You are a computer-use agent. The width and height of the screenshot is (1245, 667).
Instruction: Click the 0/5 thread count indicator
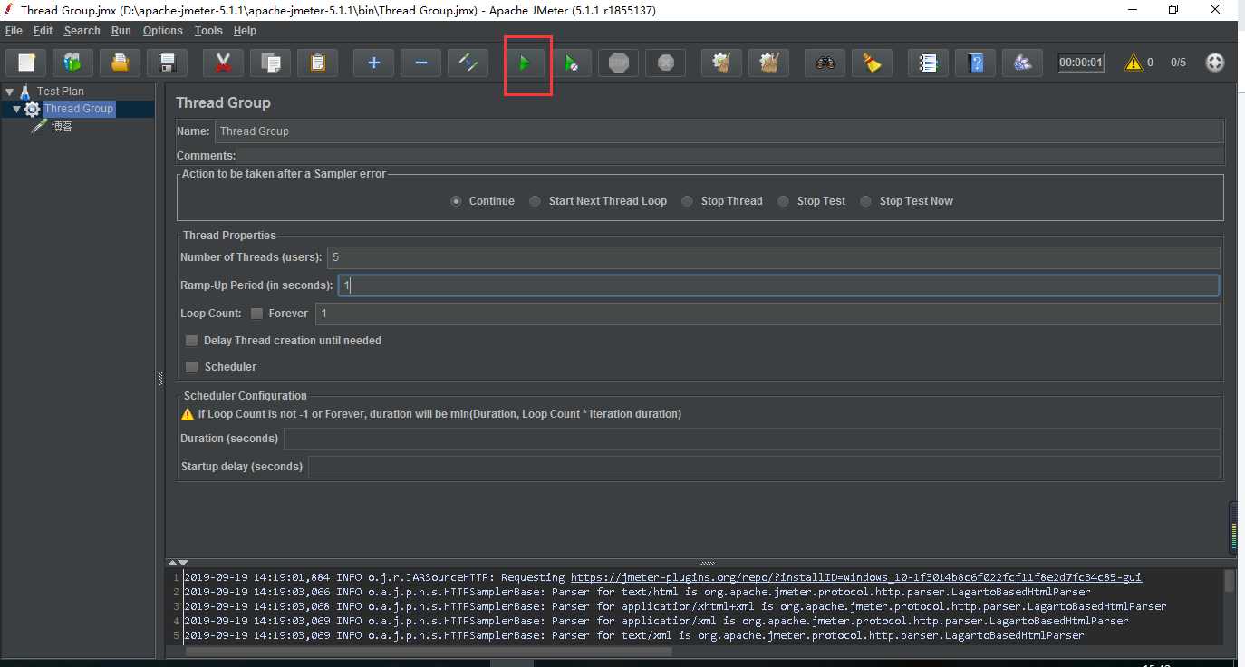pyautogui.click(x=1178, y=63)
